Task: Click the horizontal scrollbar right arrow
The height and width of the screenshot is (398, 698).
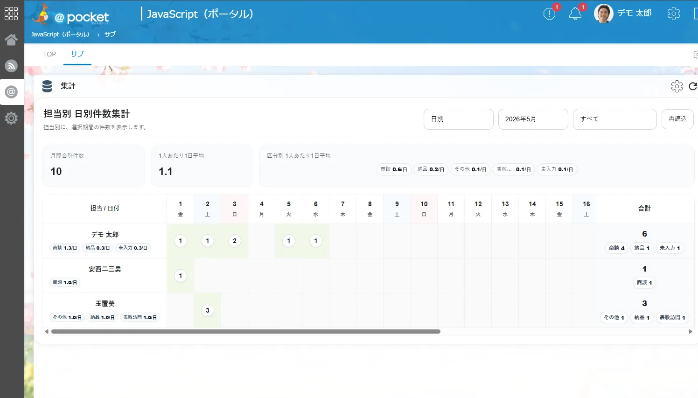Action: (x=691, y=332)
